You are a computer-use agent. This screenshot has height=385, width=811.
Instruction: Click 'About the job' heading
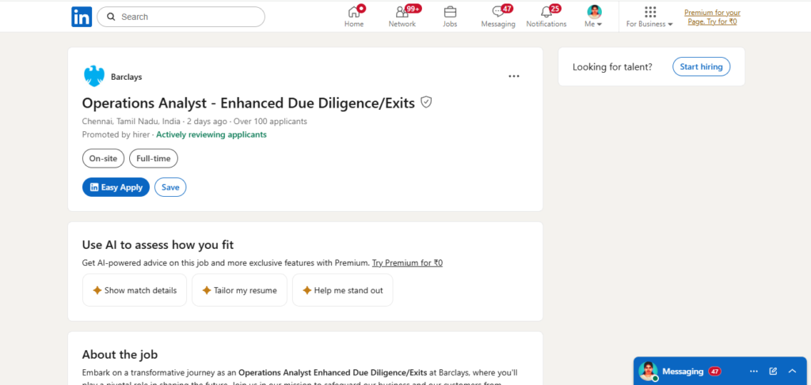coord(120,354)
